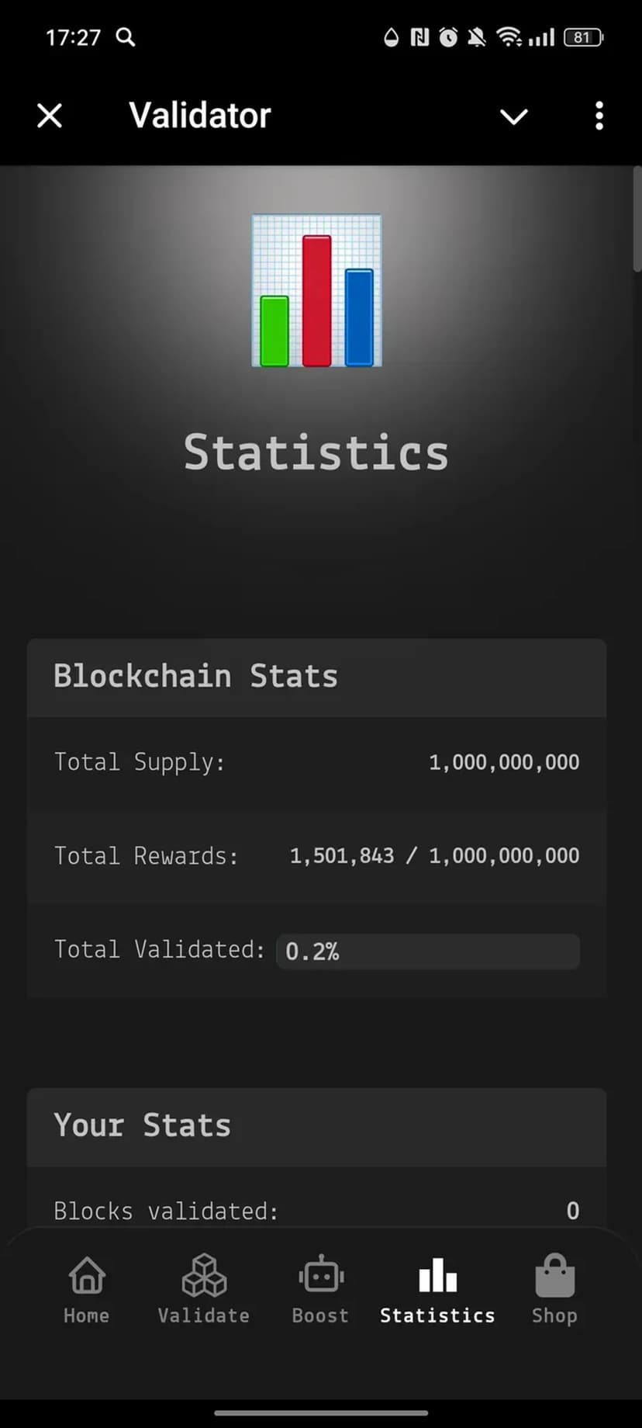Tap the Total Supply value

pos(504,762)
